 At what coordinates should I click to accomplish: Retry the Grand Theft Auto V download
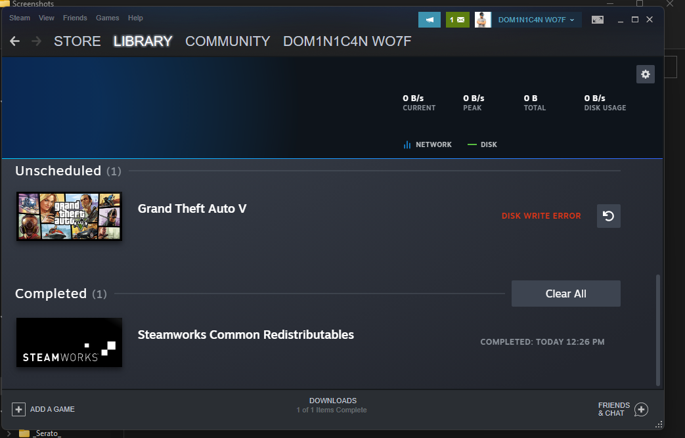coord(609,216)
